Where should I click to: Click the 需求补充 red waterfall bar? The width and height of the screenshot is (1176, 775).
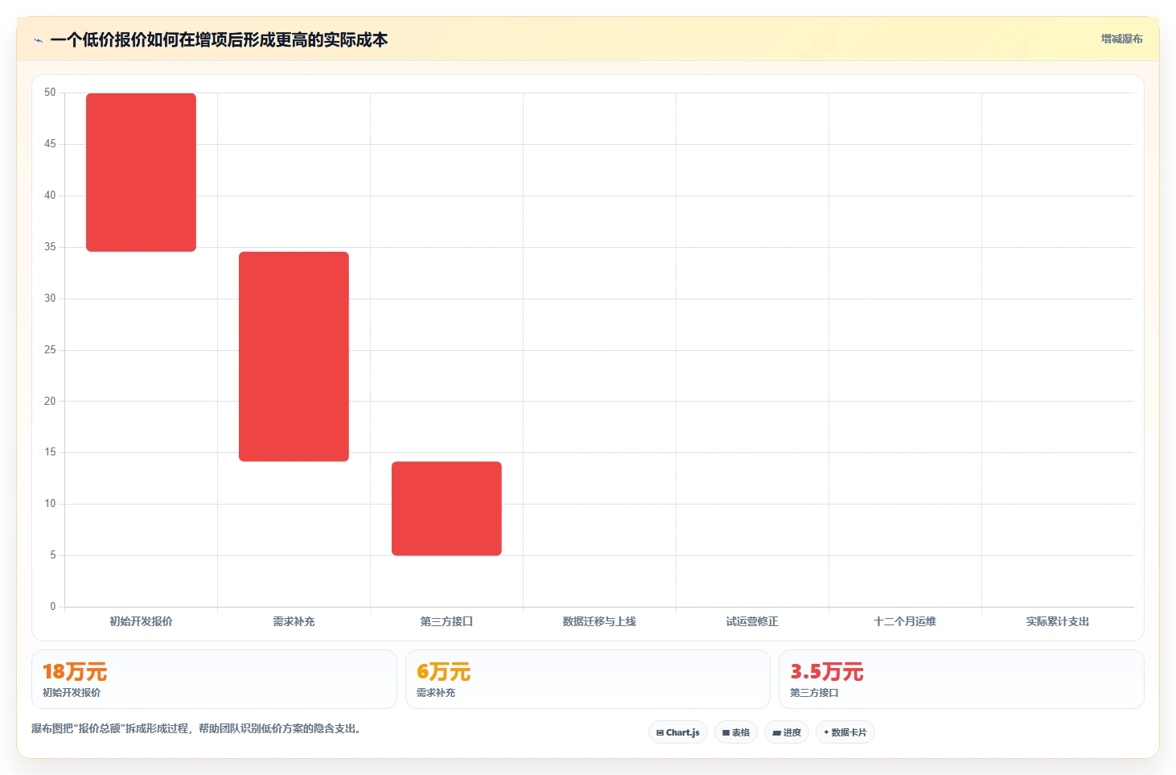click(294, 357)
